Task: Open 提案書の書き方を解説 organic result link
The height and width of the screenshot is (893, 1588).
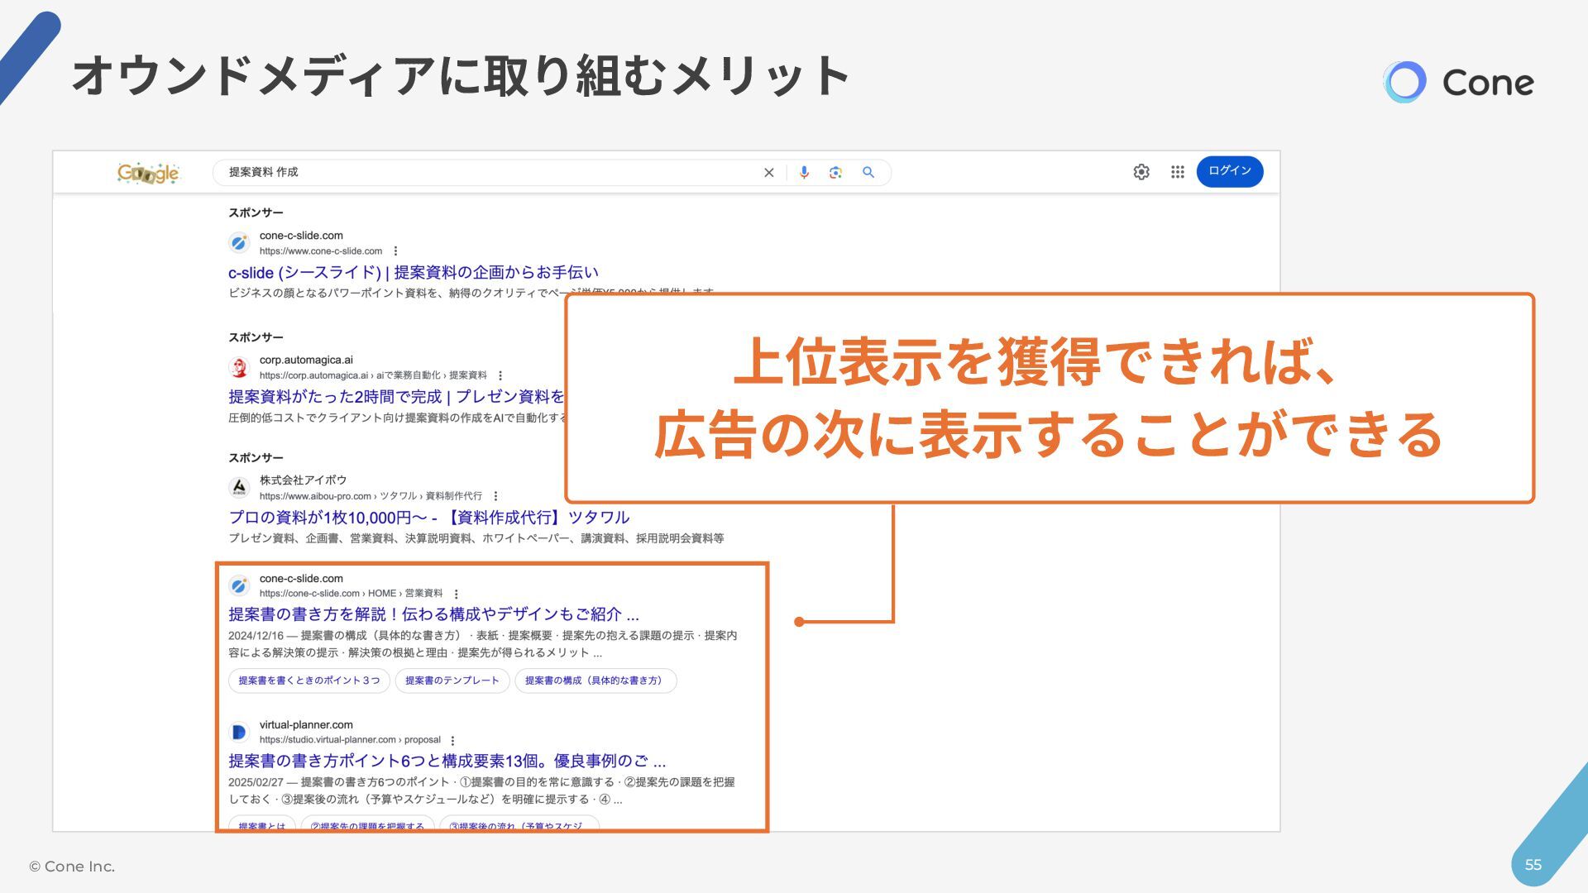Action: (x=433, y=614)
